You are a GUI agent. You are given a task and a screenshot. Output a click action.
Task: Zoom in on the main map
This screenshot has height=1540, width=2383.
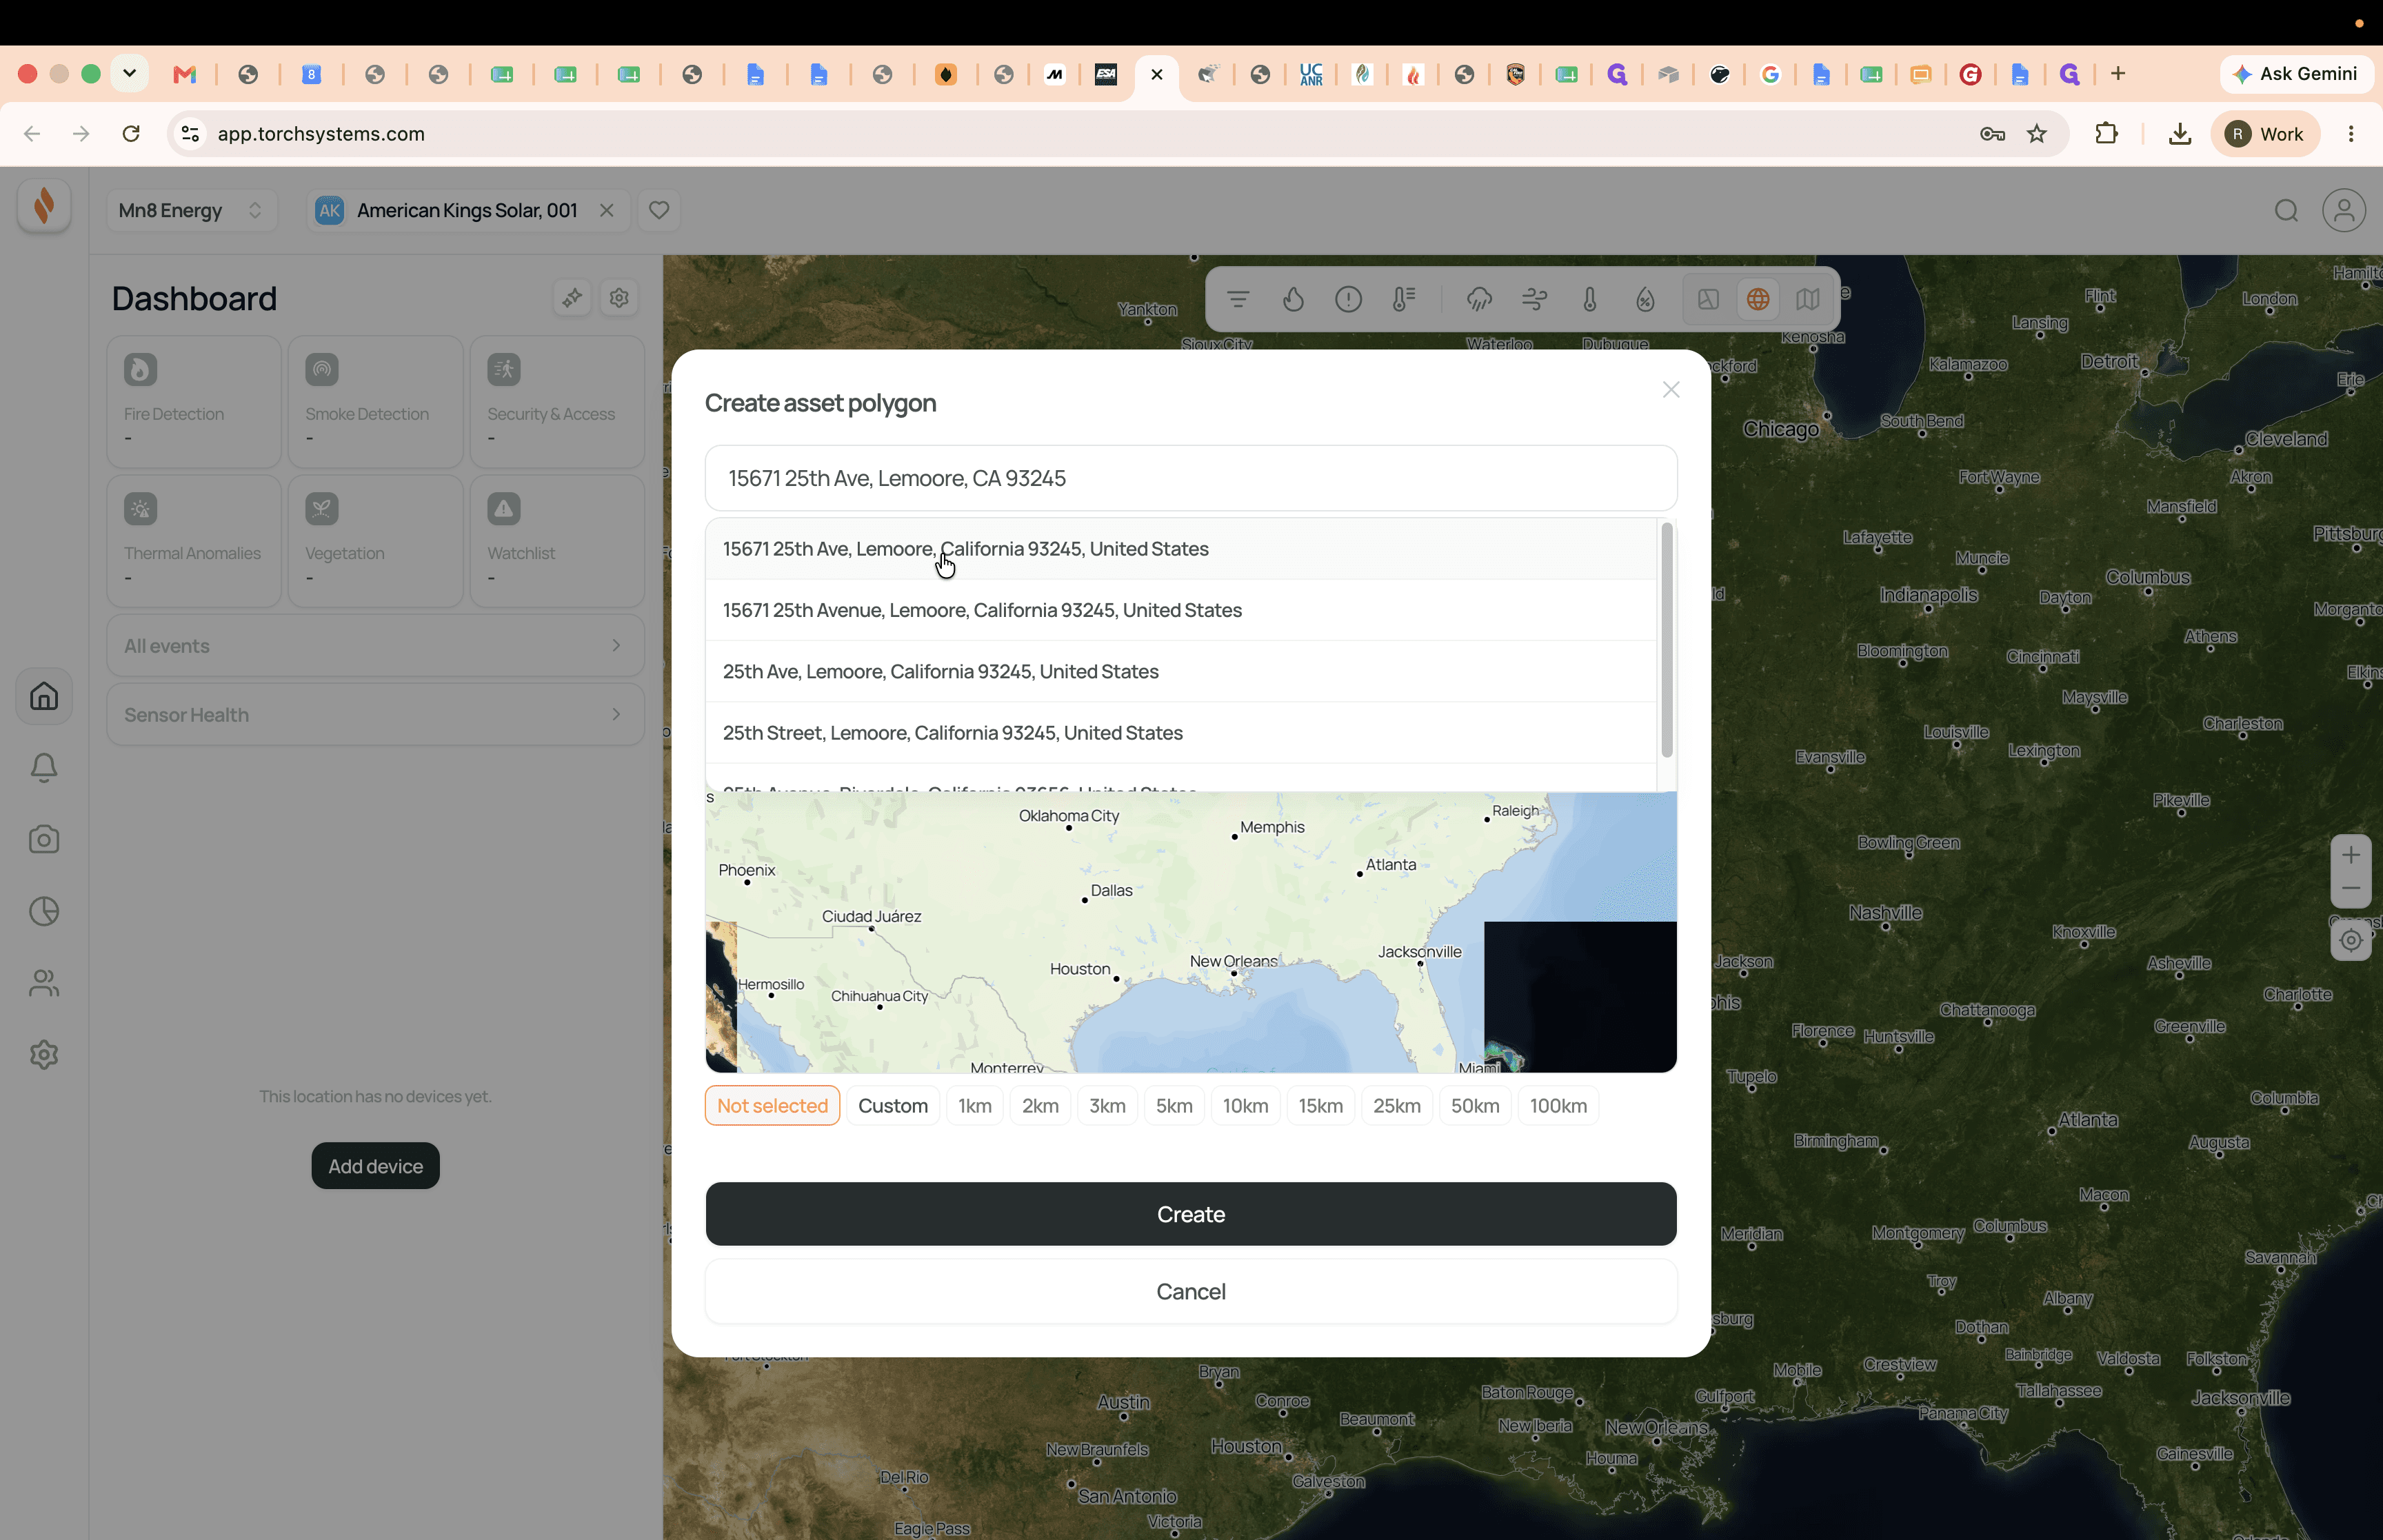coord(2351,855)
